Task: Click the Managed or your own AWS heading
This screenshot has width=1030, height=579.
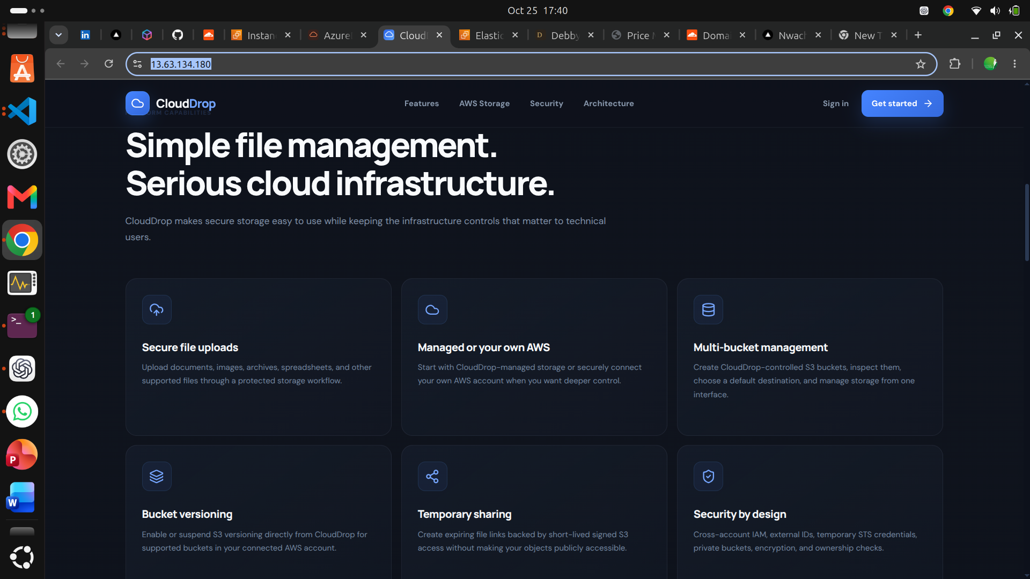Action: 483,347
